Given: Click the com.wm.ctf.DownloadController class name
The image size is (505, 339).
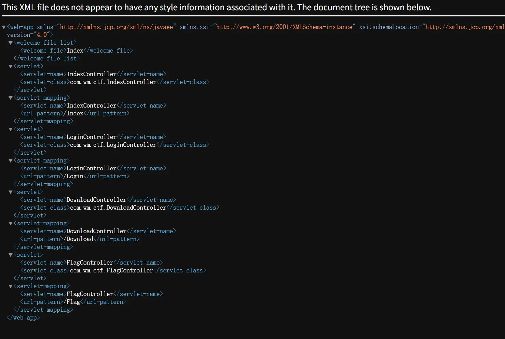Looking at the screenshot, I should [118, 208].
